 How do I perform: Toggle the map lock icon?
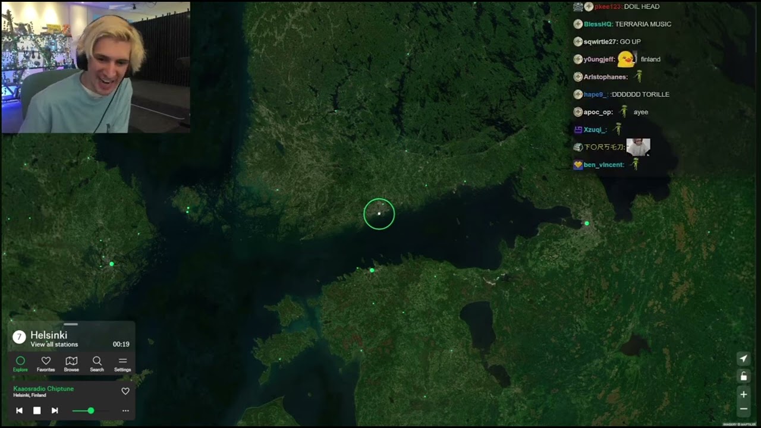point(743,376)
